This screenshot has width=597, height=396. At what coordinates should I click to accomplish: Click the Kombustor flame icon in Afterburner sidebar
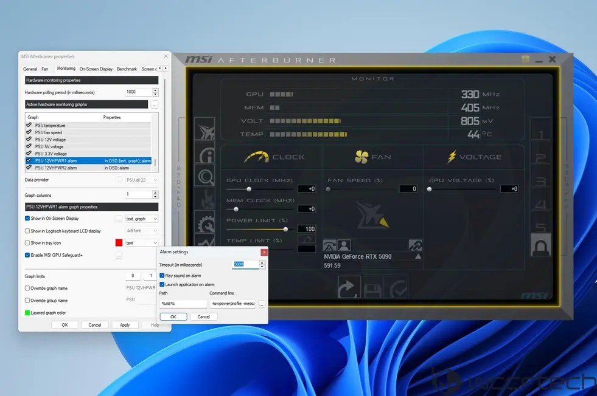click(x=206, y=200)
